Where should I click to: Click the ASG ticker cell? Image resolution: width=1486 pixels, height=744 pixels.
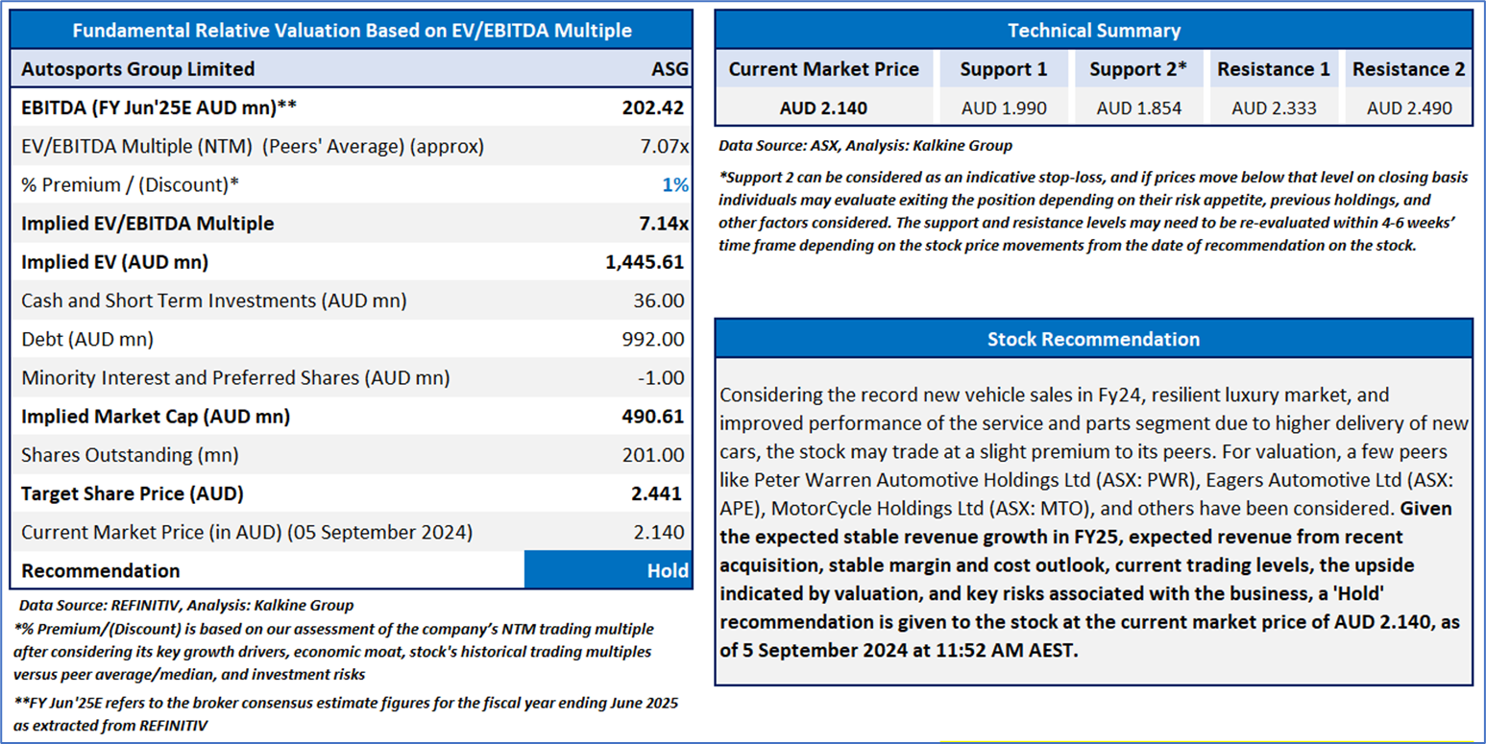coord(670,69)
